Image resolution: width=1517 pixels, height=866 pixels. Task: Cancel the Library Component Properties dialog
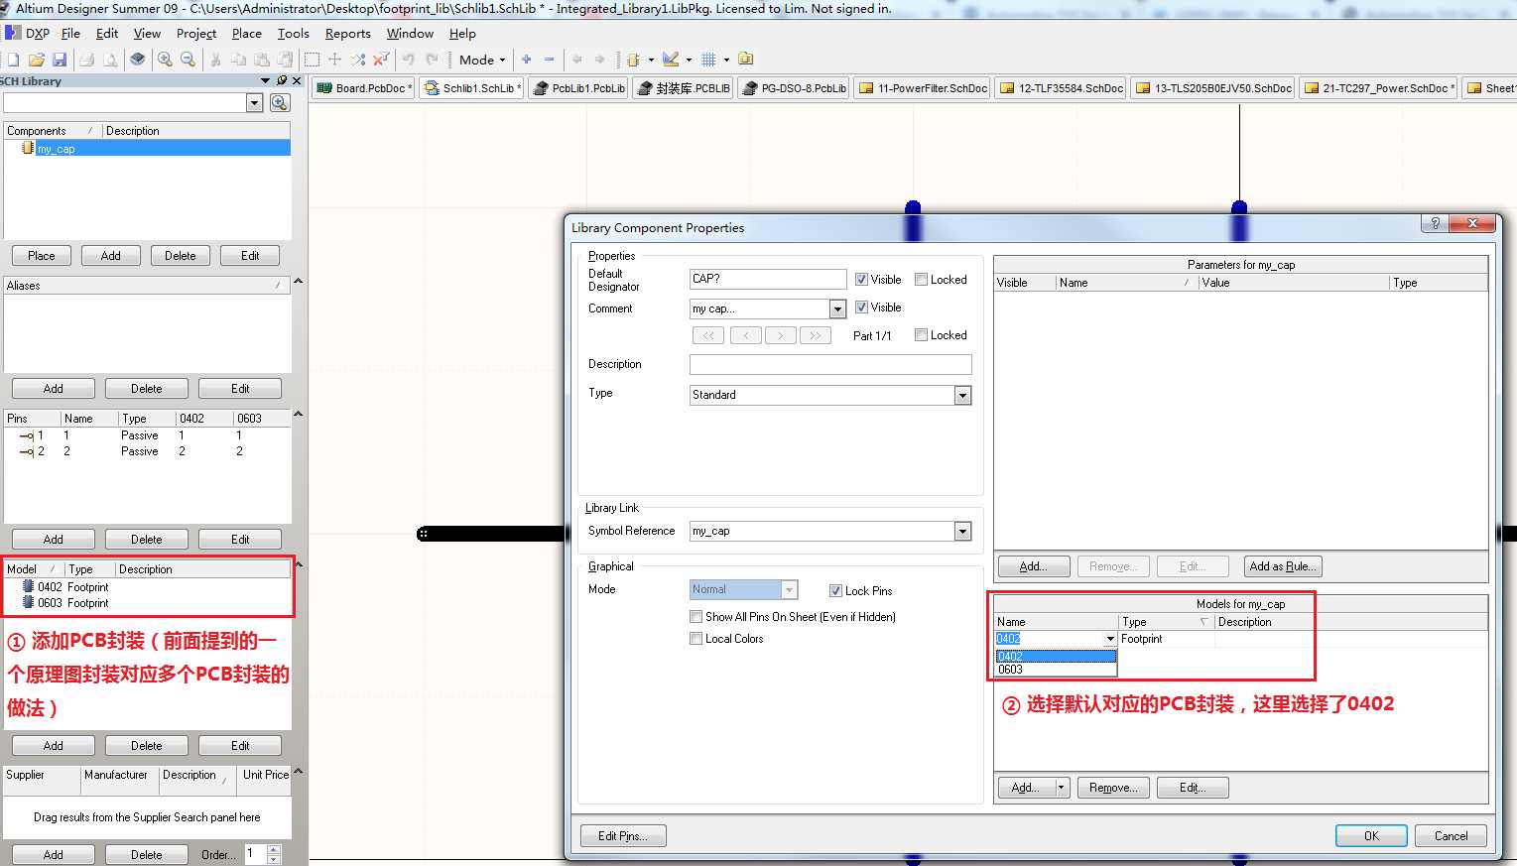tap(1451, 836)
